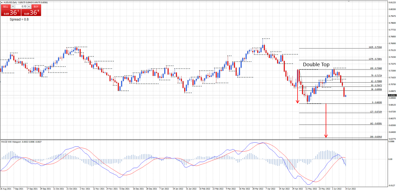397x191 pixels.
Task: Click the '127R - 0.73841' Fibonacci label
Action: [375, 59]
